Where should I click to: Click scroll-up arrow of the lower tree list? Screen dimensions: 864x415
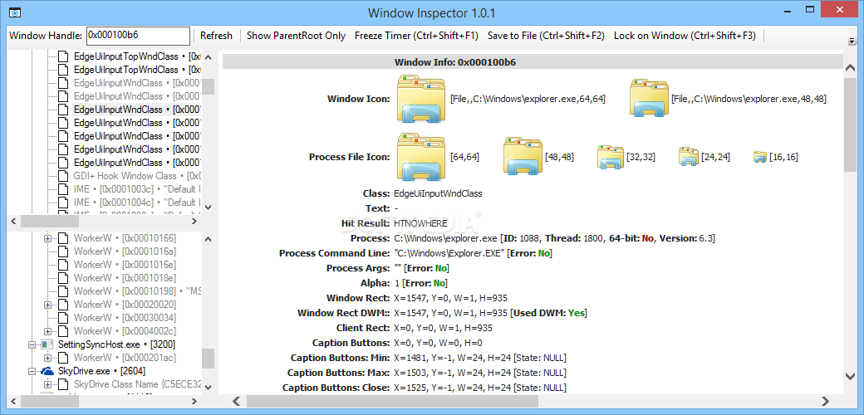pyautogui.click(x=209, y=239)
